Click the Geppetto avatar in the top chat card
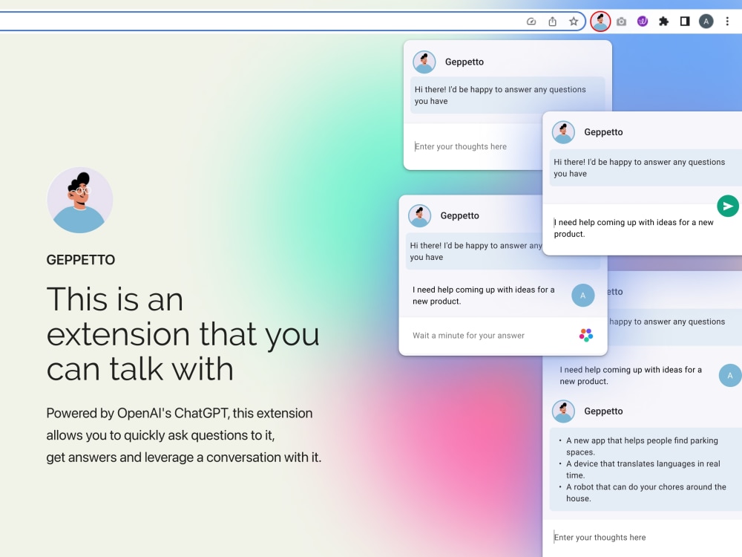The height and width of the screenshot is (557, 742). [x=424, y=62]
